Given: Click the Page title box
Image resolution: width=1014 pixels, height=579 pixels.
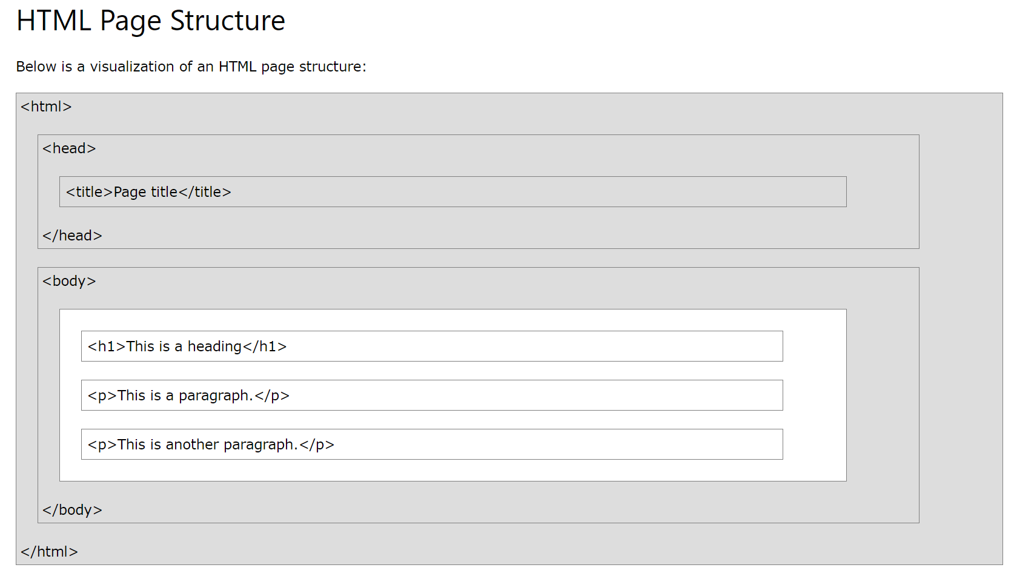Looking at the screenshot, I should [452, 192].
